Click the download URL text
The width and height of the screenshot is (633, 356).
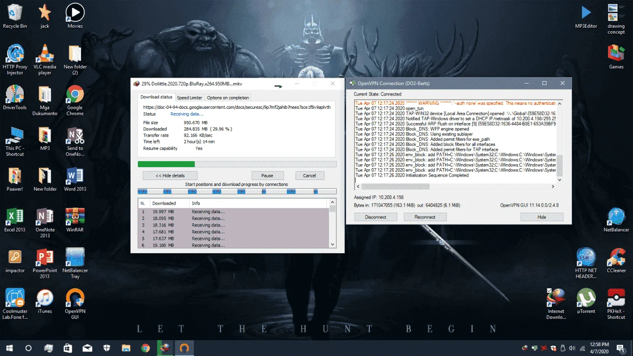tap(236, 107)
